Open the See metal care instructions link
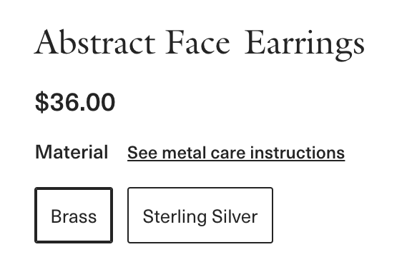Viewport: 412px width, 277px height. click(x=236, y=153)
